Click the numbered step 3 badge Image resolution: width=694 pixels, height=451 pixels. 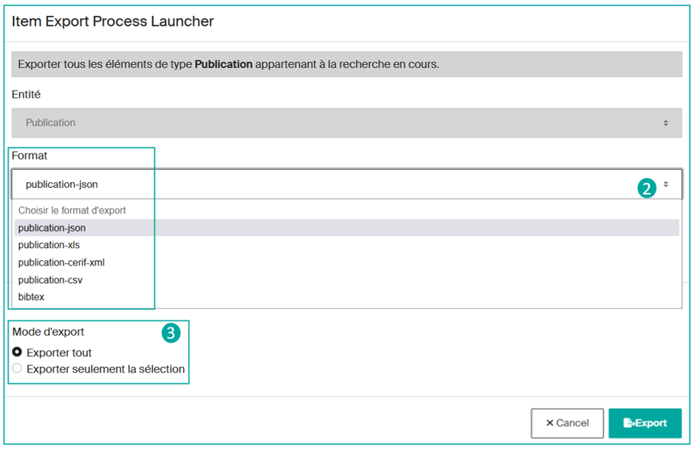pyautogui.click(x=171, y=333)
